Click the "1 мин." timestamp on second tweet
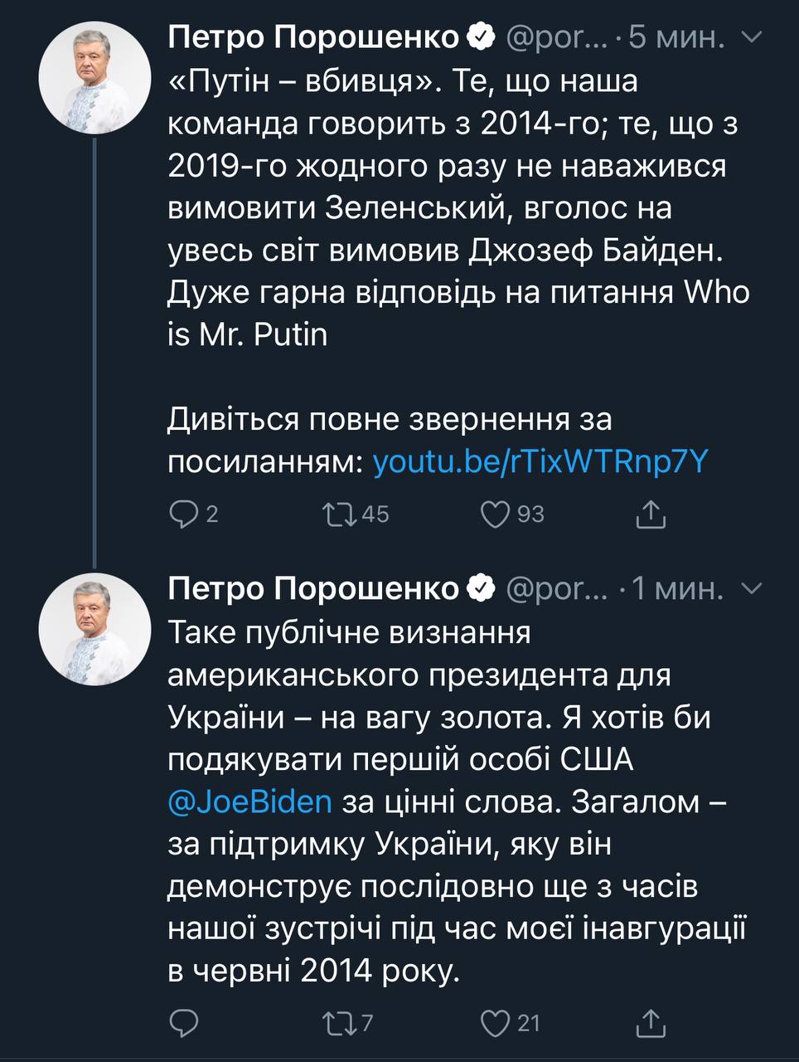799x1062 pixels. pos(679,588)
